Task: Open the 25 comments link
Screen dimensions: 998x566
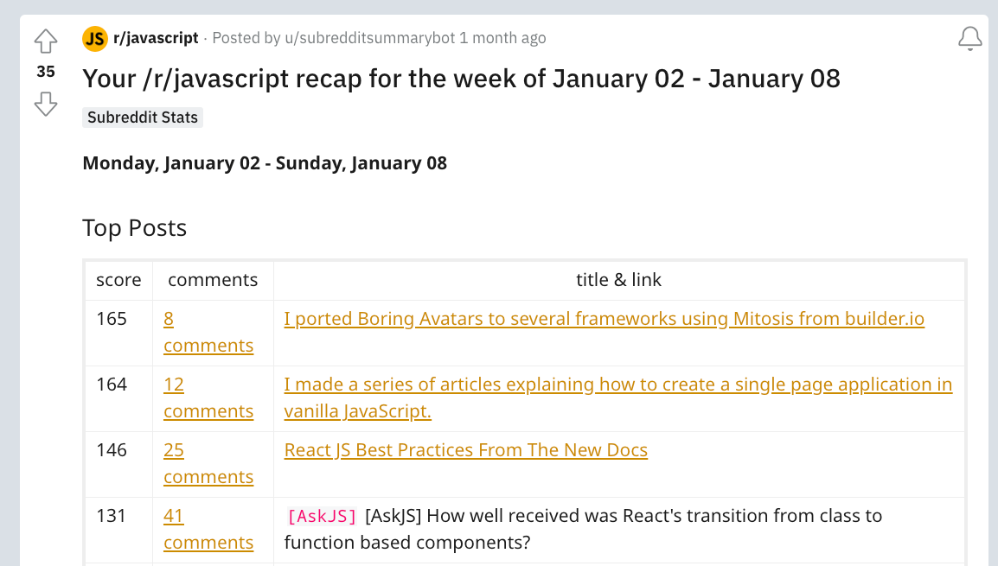Action: tap(208, 463)
